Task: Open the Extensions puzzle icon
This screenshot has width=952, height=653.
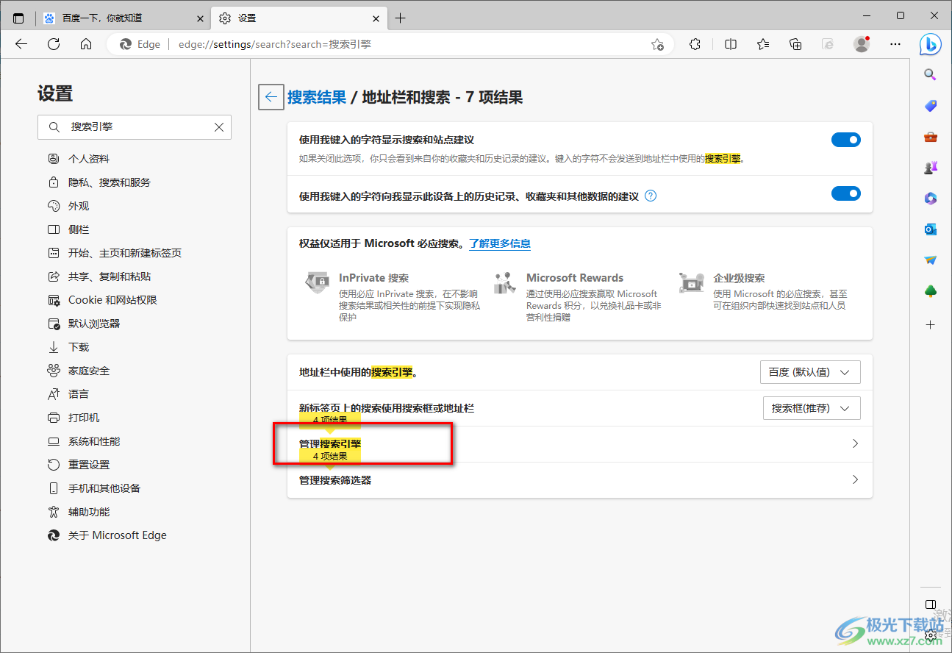Action: [695, 44]
